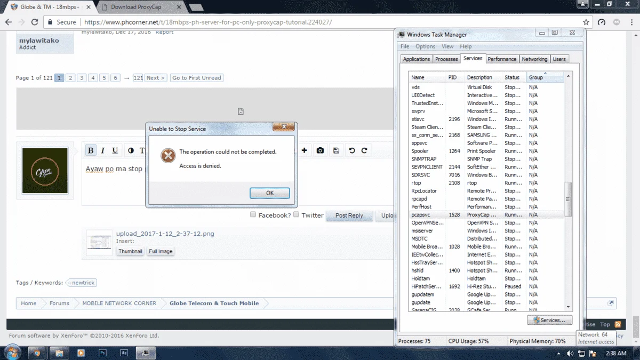Toggle italic formatting in the reply editor

103,150
